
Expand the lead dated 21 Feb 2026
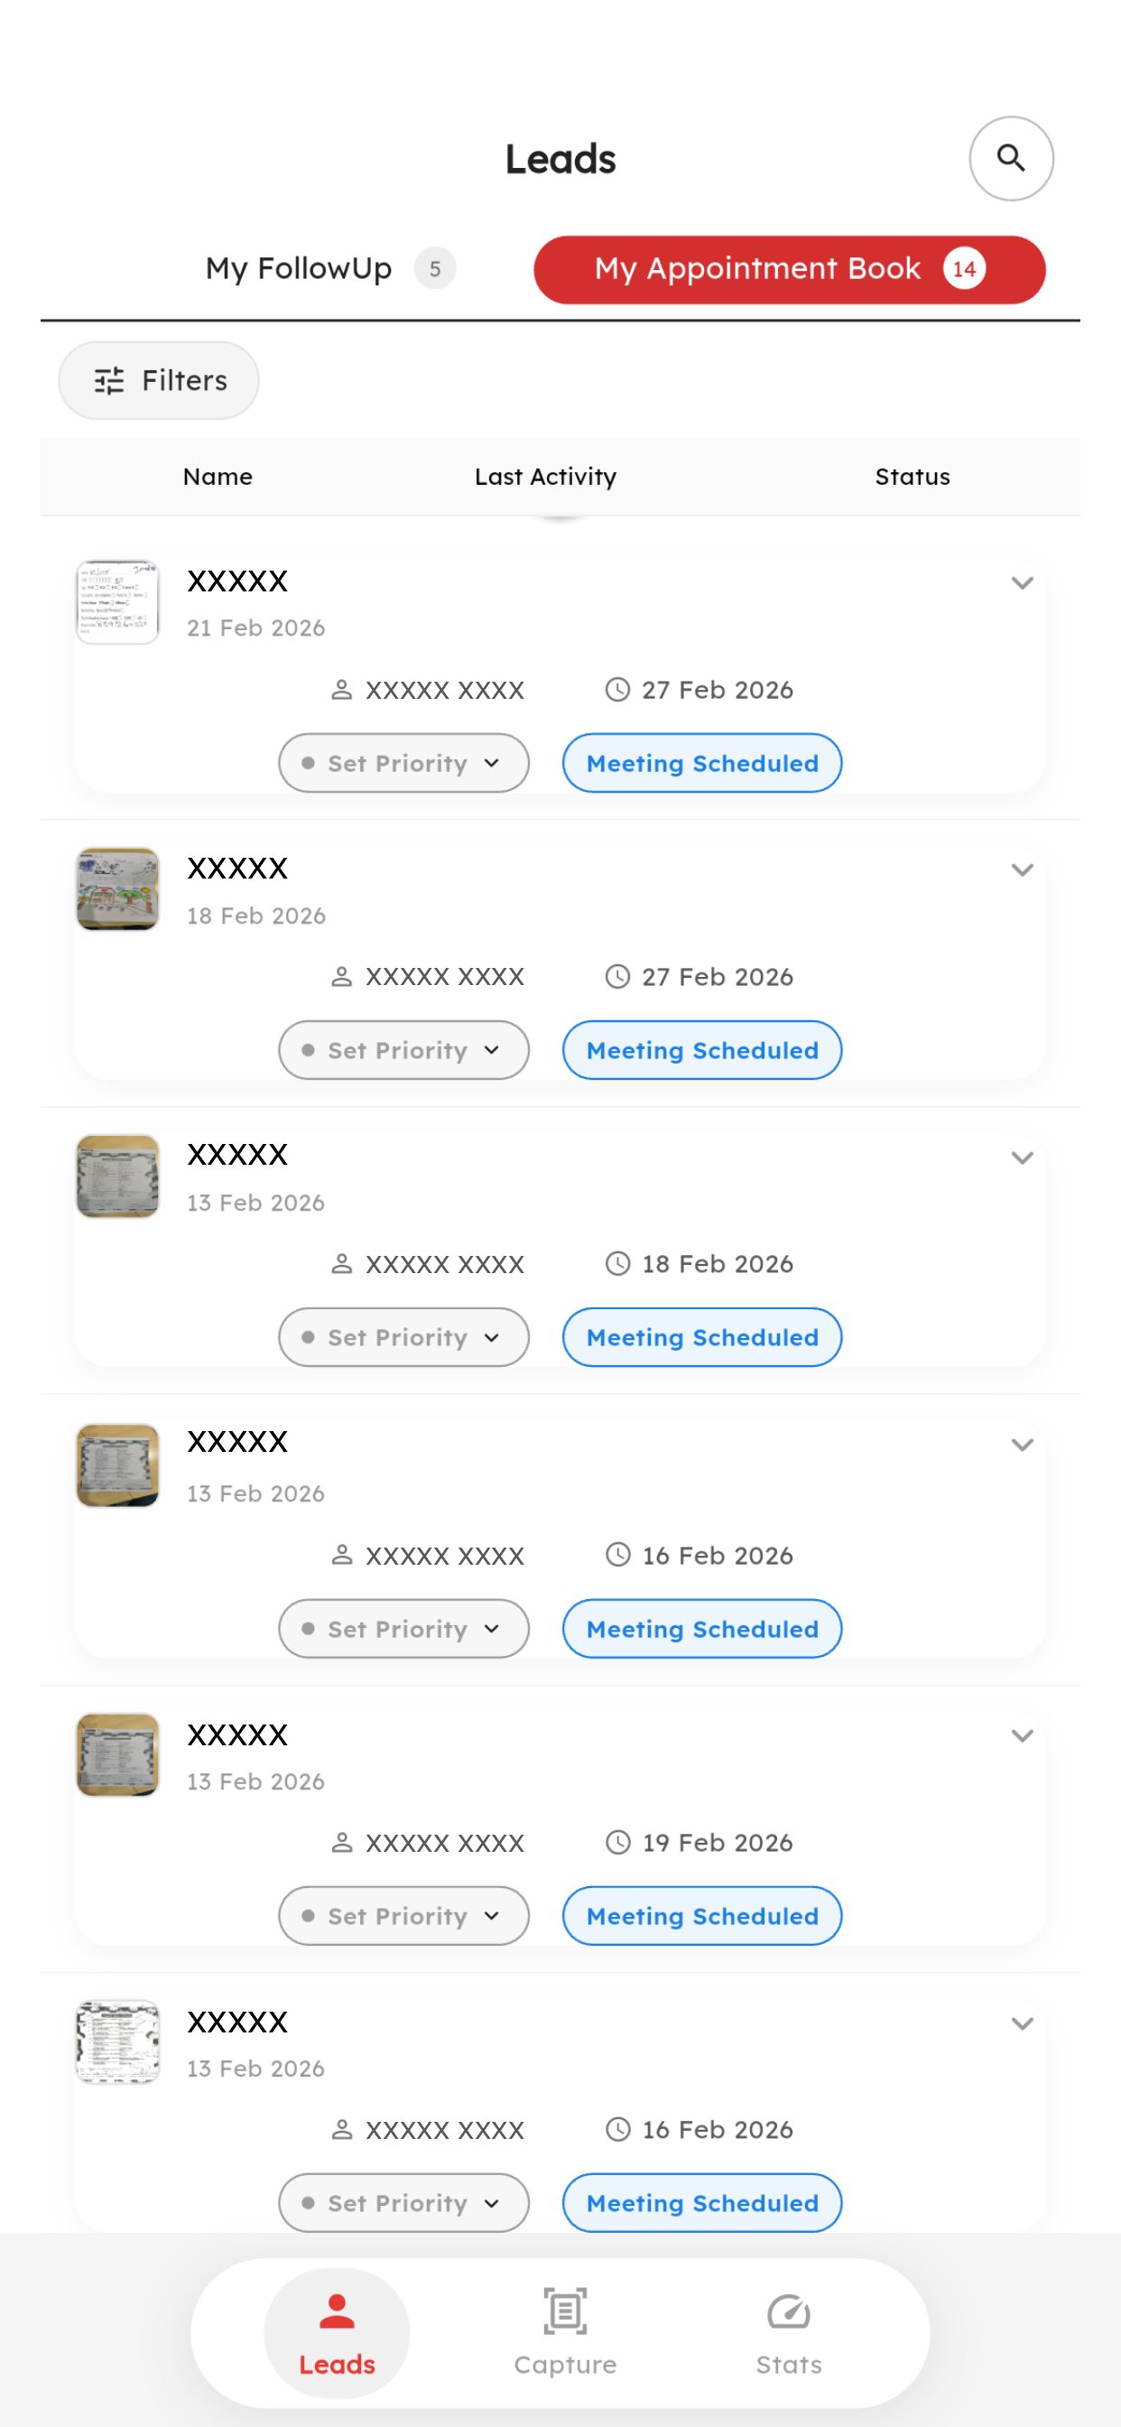click(1022, 583)
